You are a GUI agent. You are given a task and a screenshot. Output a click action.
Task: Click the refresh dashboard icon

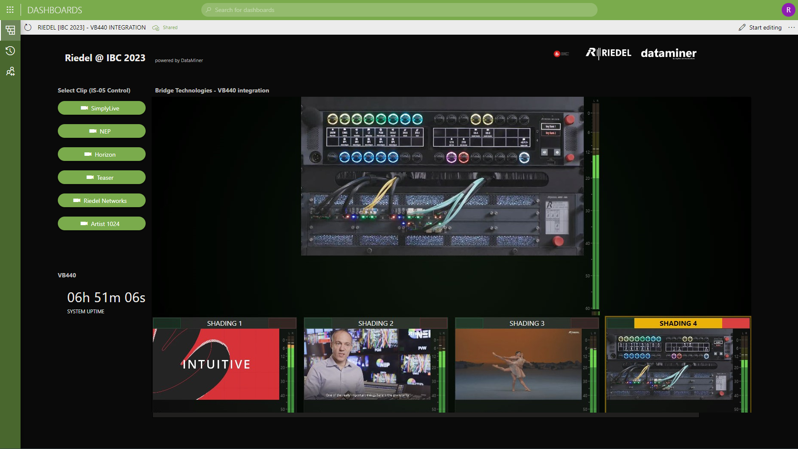28,27
